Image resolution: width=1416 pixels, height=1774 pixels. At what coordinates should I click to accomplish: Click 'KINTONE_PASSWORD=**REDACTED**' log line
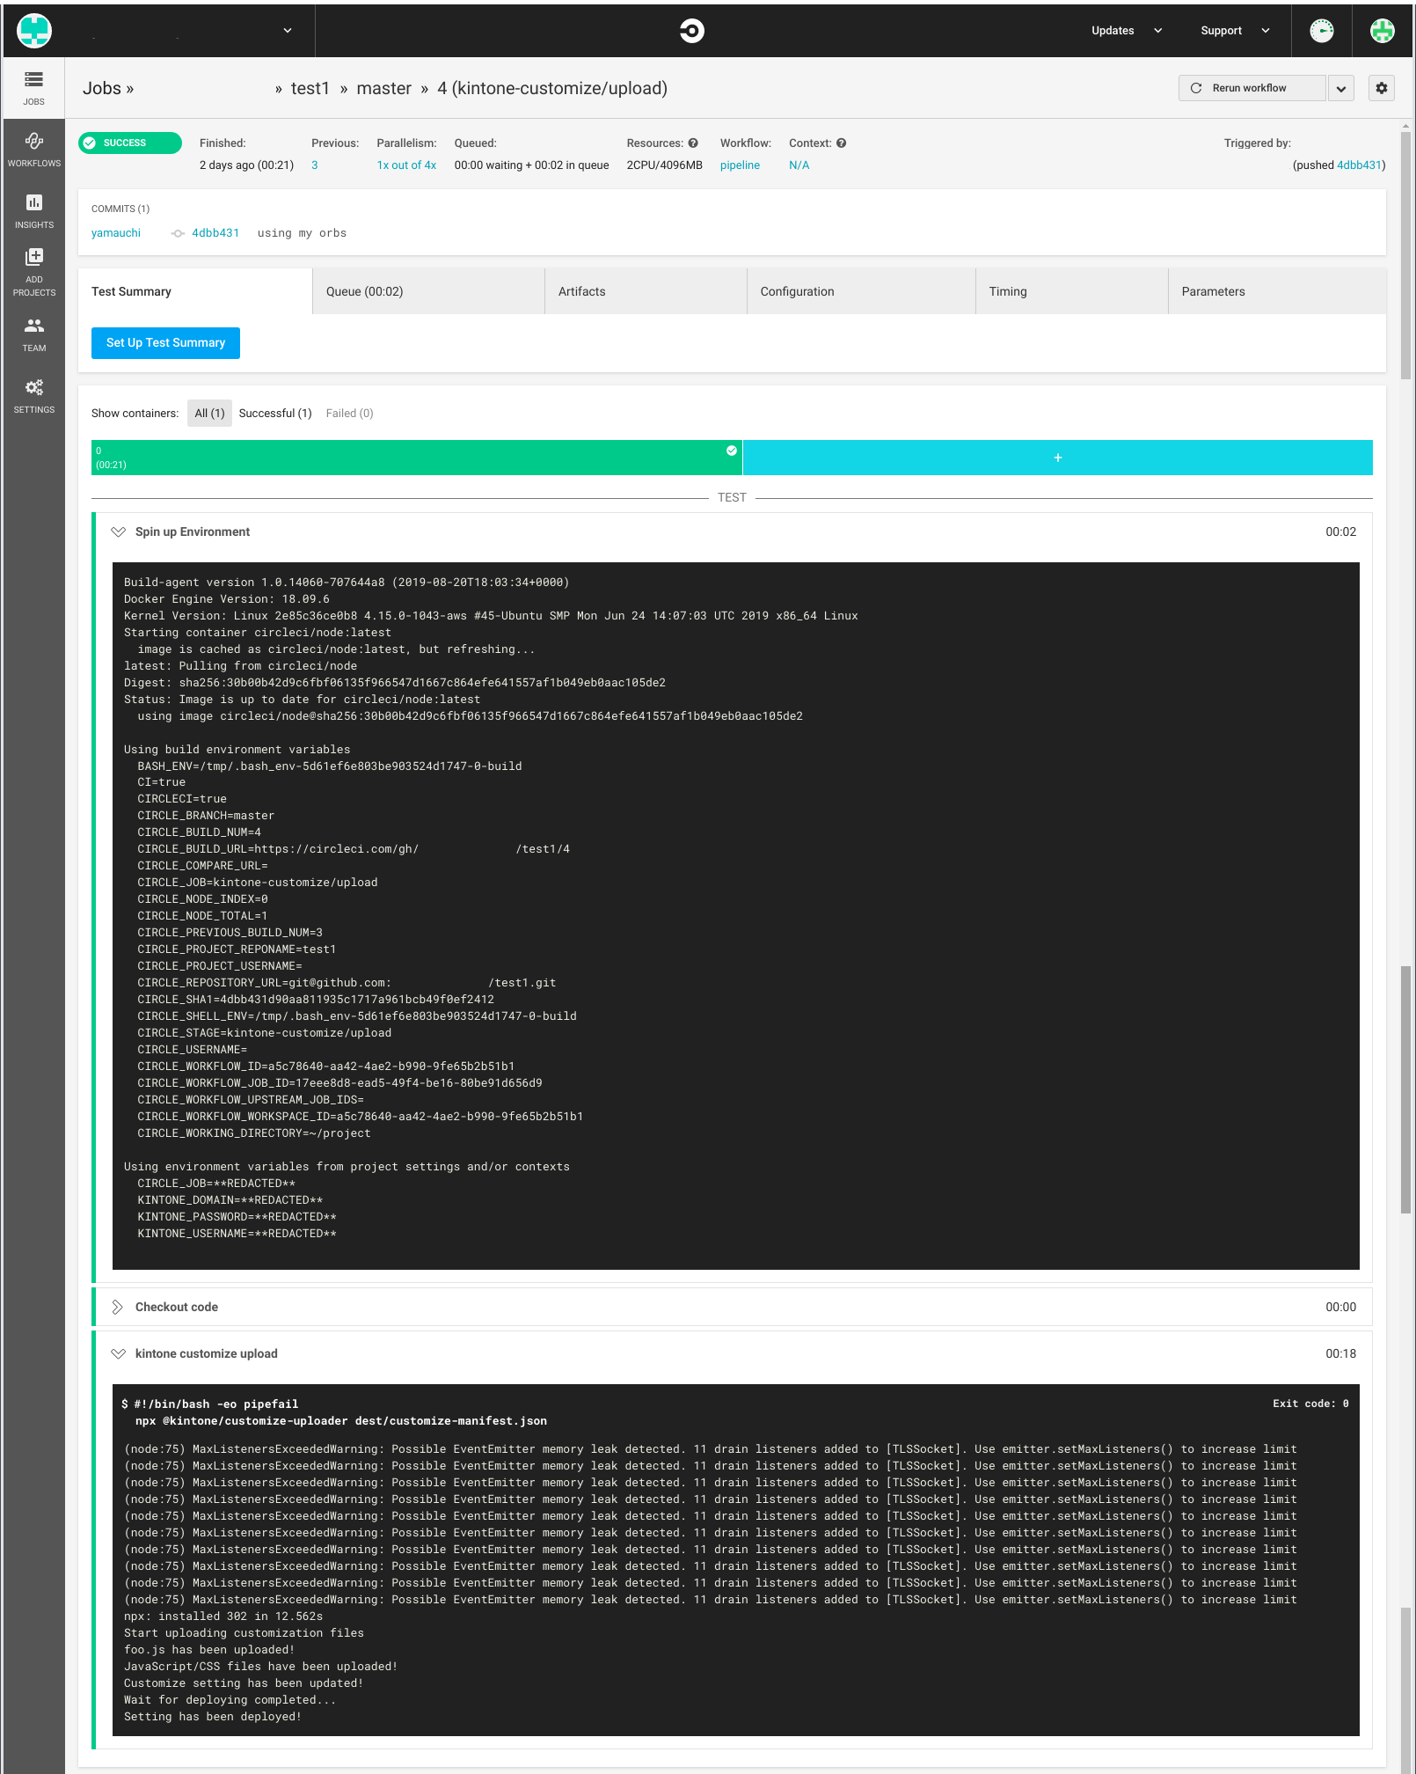pyautogui.click(x=237, y=1217)
